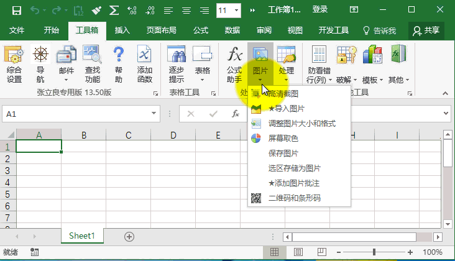Screen dimensions: 455x261
Task: Choose 二维码和条形码 menu entry
Action: [295, 198]
